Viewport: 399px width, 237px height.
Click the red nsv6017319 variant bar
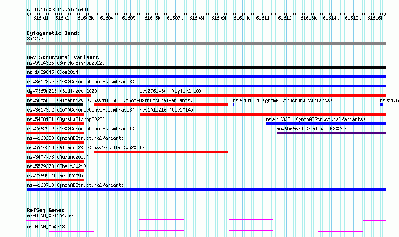pos(160,152)
